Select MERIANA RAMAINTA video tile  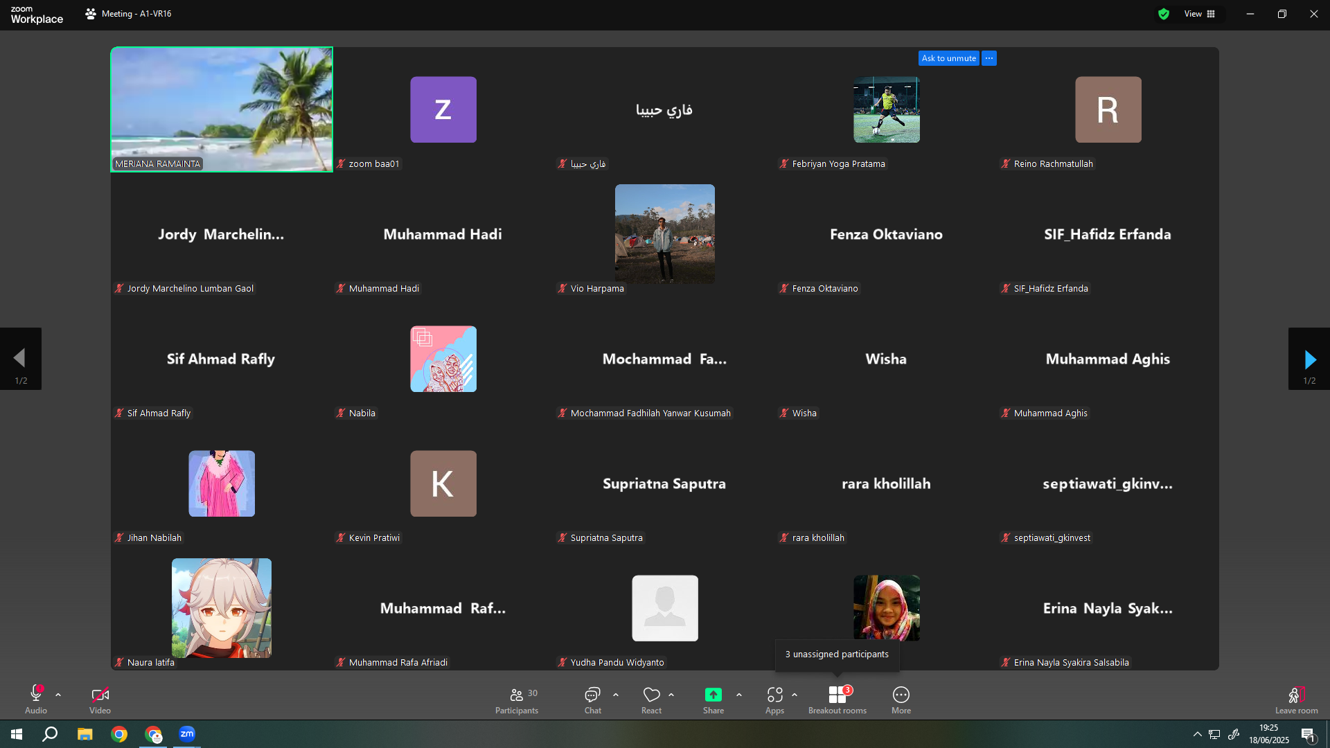222,109
